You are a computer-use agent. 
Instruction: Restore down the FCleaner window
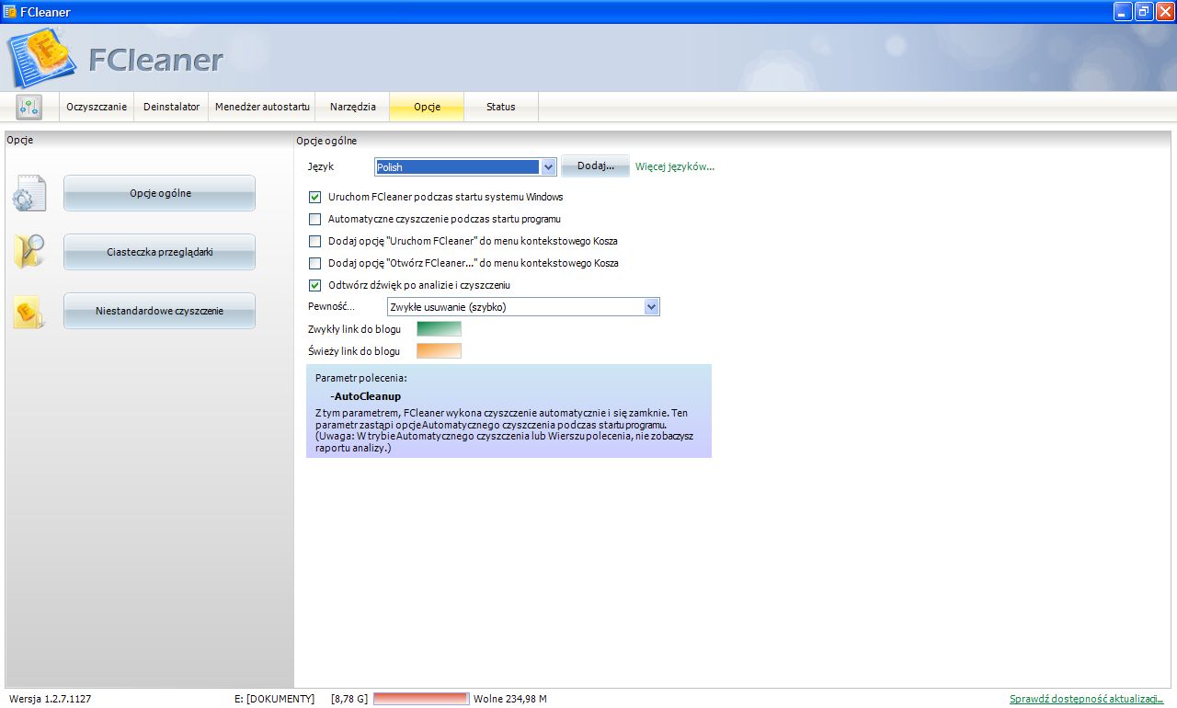click(1144, 12)
